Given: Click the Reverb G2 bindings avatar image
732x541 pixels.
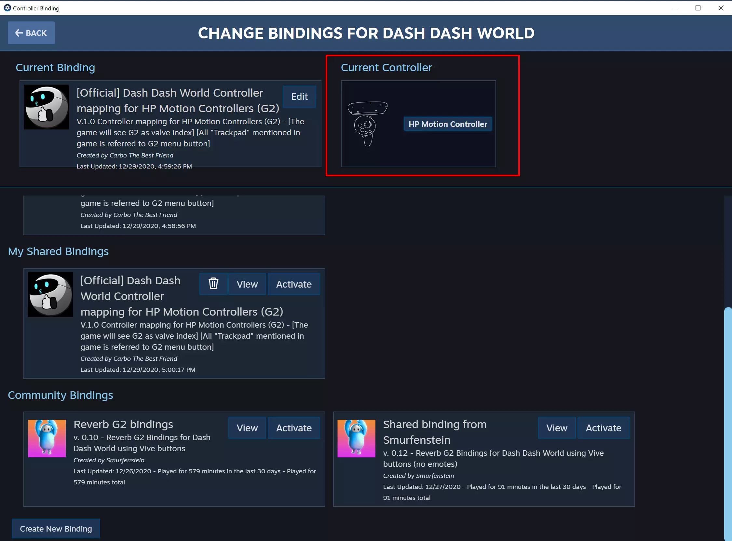Looking at the screenshot, I should click(x=47, y=439).
